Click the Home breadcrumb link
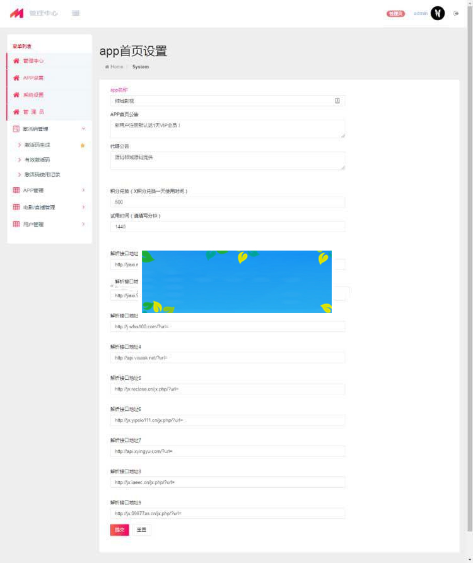 [x=115, y=67]
